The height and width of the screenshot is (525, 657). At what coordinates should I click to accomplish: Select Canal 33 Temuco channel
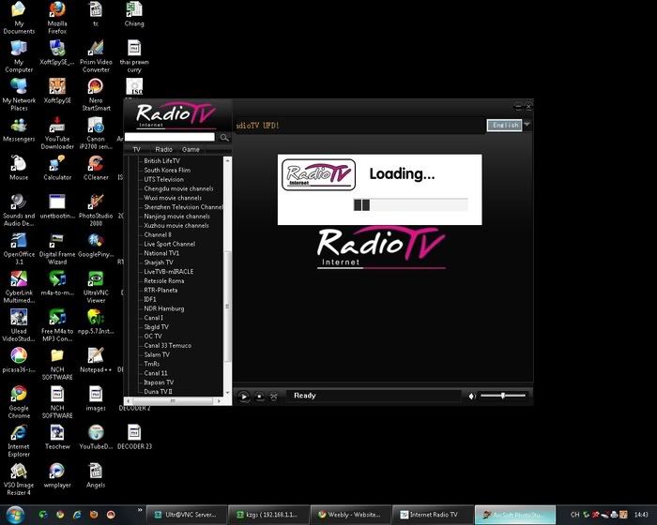coord(168,345)
